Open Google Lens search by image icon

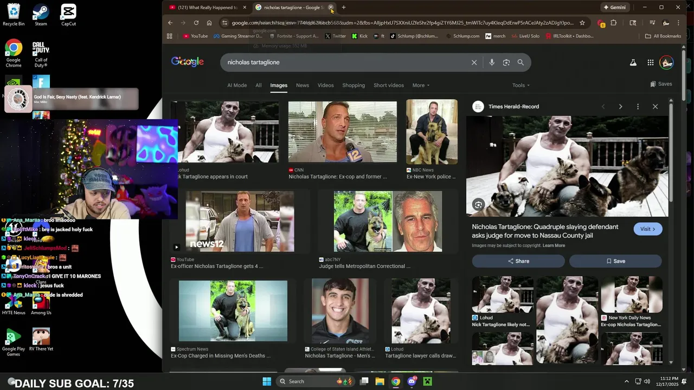pos(506,62)
